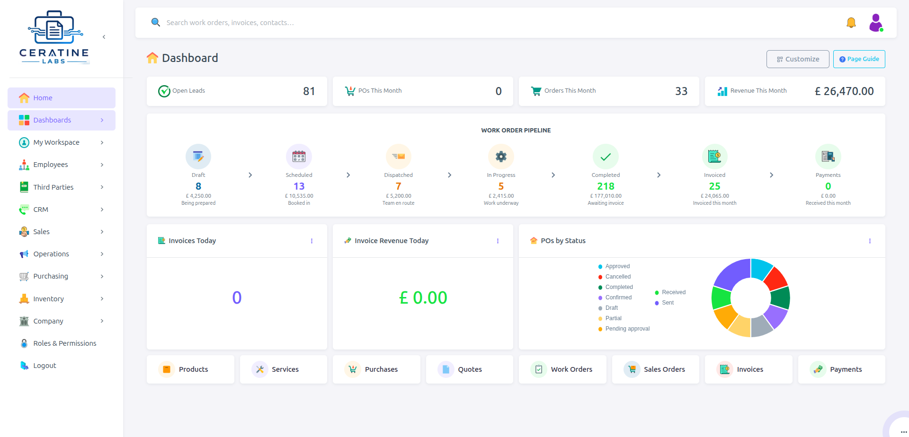Open Invoices Today options menu
The height and width of the screenshot is (437, 909).
(x=312, y=241)
